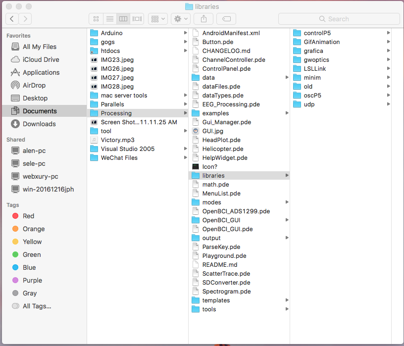Viewport: 404px width, 346px height.
Task: Expand the Arduino folder arrow
Action: tap(185, 33)
